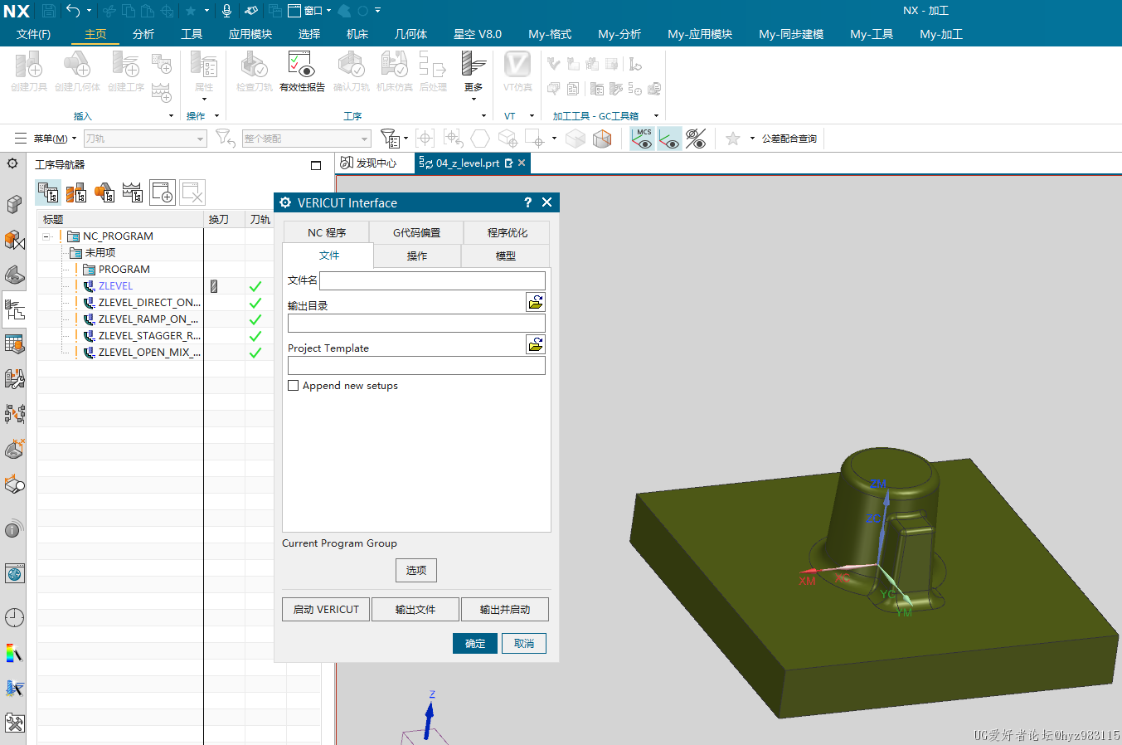Expand the 操作 group dropdown arrow
Viewport: 1122px width, 745px height.
217,116
